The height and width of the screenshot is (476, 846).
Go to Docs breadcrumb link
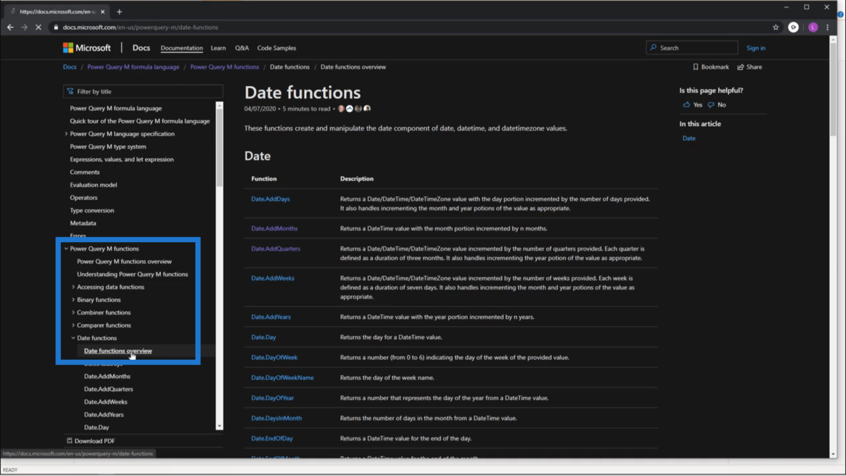point(69,67)
